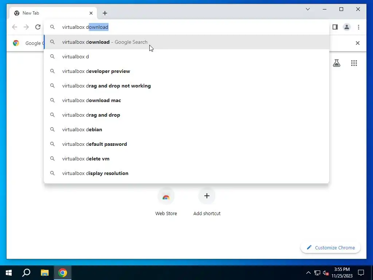Screen dimensions: 373x280
Task: Toggle the Chrome side panel icon
Action: click(x=335, y=27)
